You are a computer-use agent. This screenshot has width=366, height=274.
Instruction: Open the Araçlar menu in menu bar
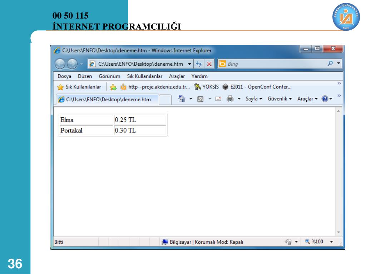coord(177,76)
